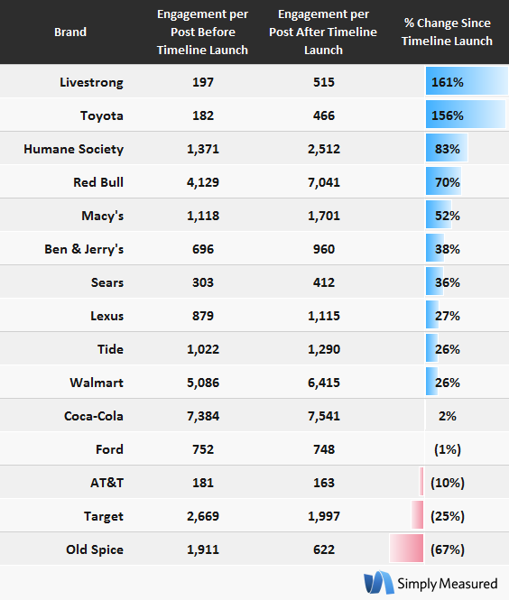Click the Toyota 156% change bar
509x600 pixels.
click(466, 114)
